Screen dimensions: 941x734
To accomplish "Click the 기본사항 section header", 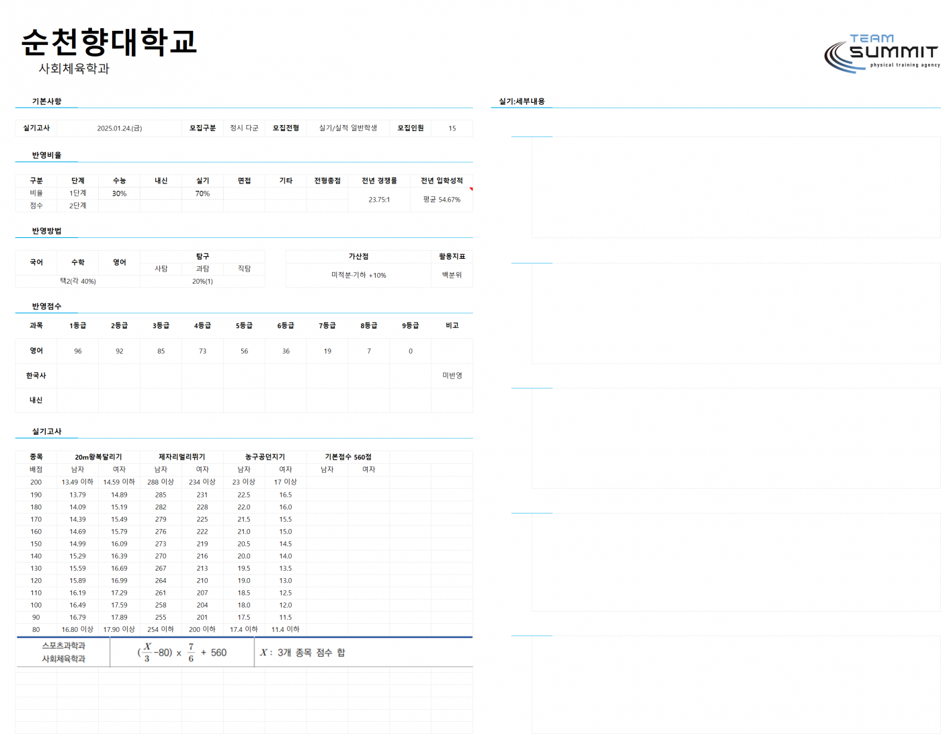I will [x=46, y=101].
